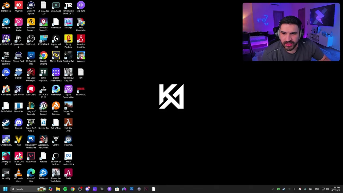Open Epic Games Launcher desktop icon
Viewport: 343px width, 193px height.
pyautogui.click(x=6, y=58)
